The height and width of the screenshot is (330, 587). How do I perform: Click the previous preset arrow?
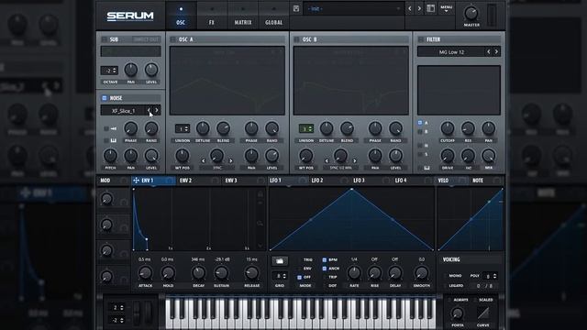(410, 8)
